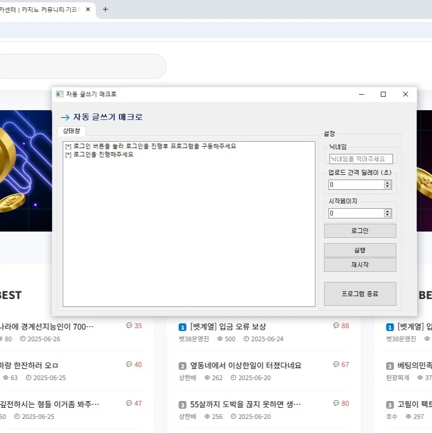Click the macro app icon in the title bar
The image size is (432, 433).
(x=60, y=94)
